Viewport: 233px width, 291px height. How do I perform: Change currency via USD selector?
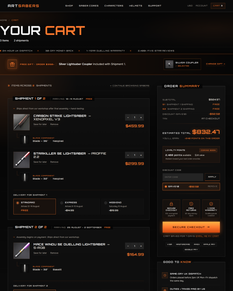(190, 6)
